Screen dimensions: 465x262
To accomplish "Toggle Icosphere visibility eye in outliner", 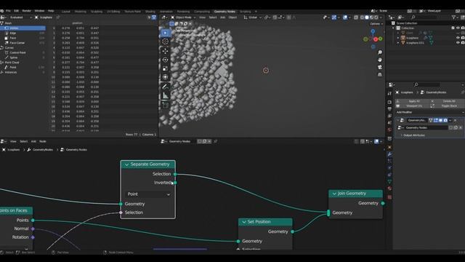I will tap(458, 38).
